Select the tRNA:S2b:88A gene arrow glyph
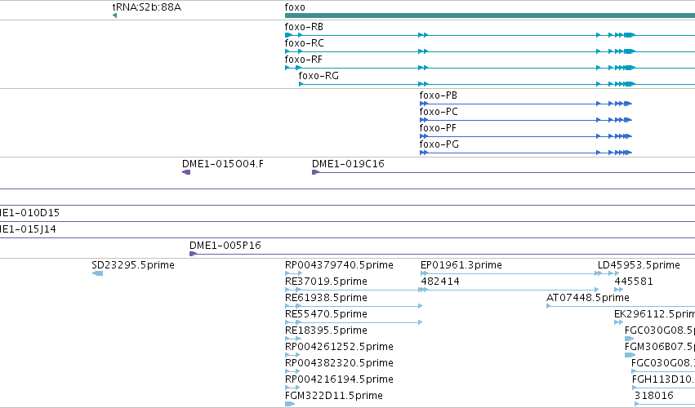The height and width of the screenshot is (408, 695). pyautogui.click(x=115, y=16)
